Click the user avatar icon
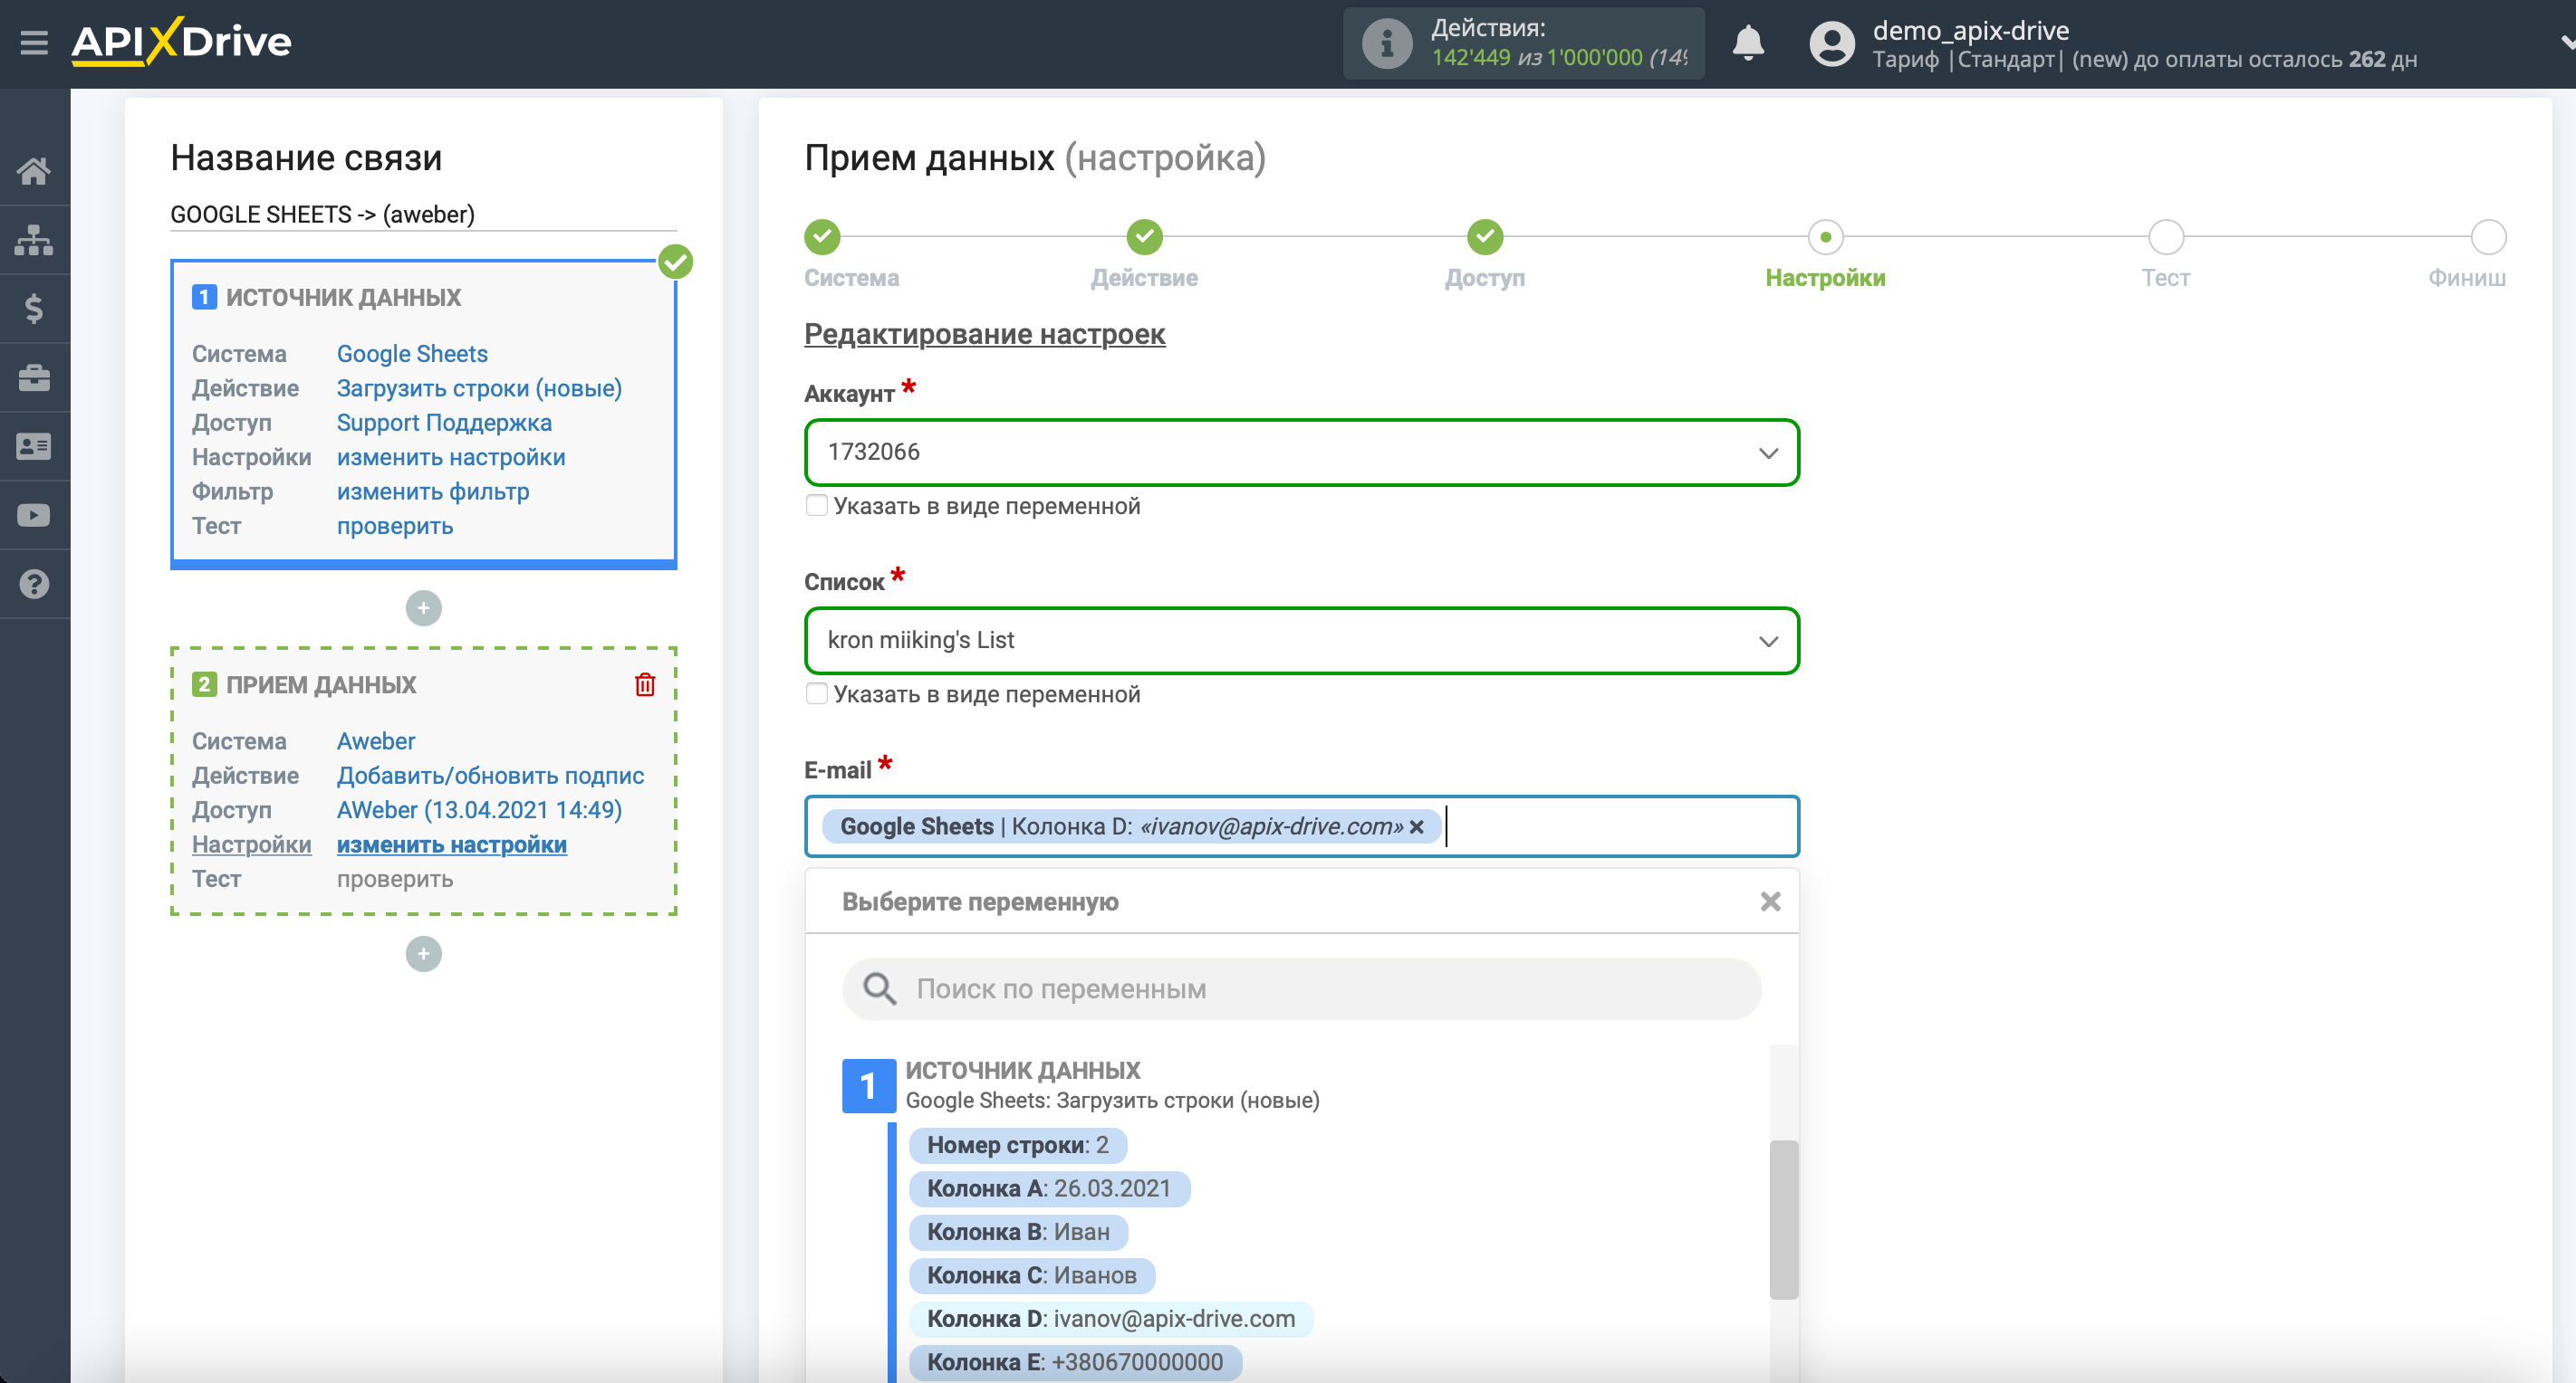This screenshot has width=2576, height=1383. click(1832, 44)
